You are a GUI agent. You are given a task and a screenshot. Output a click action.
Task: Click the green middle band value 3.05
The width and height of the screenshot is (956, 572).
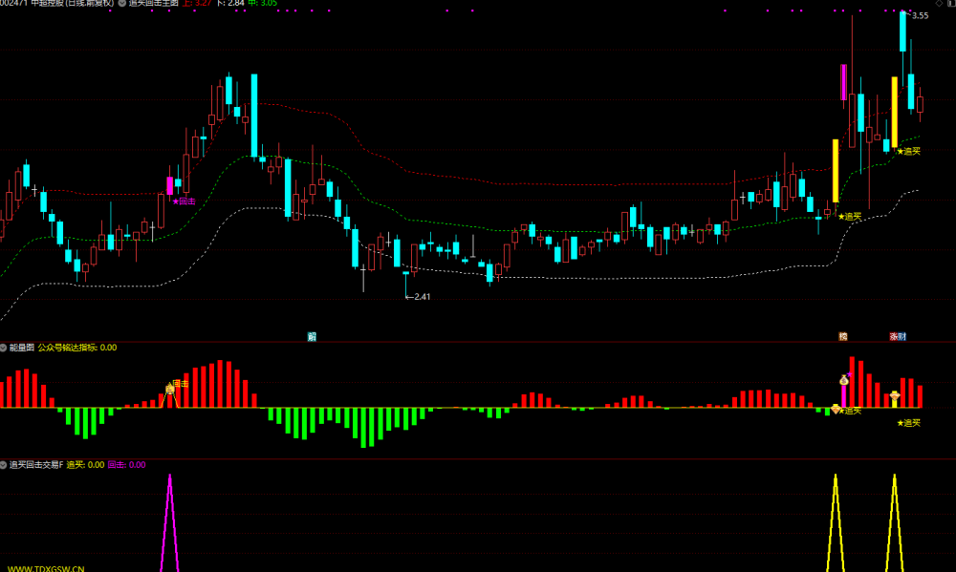click(x=263, y=3)
